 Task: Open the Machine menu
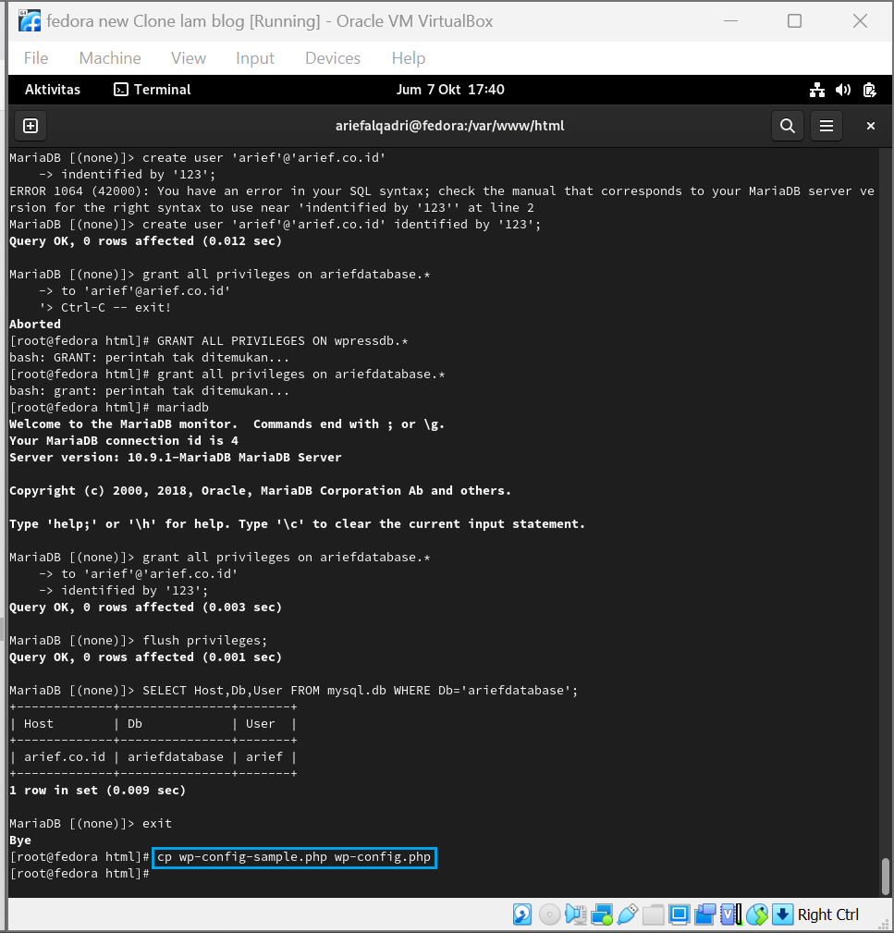click(x=110, y=58)
